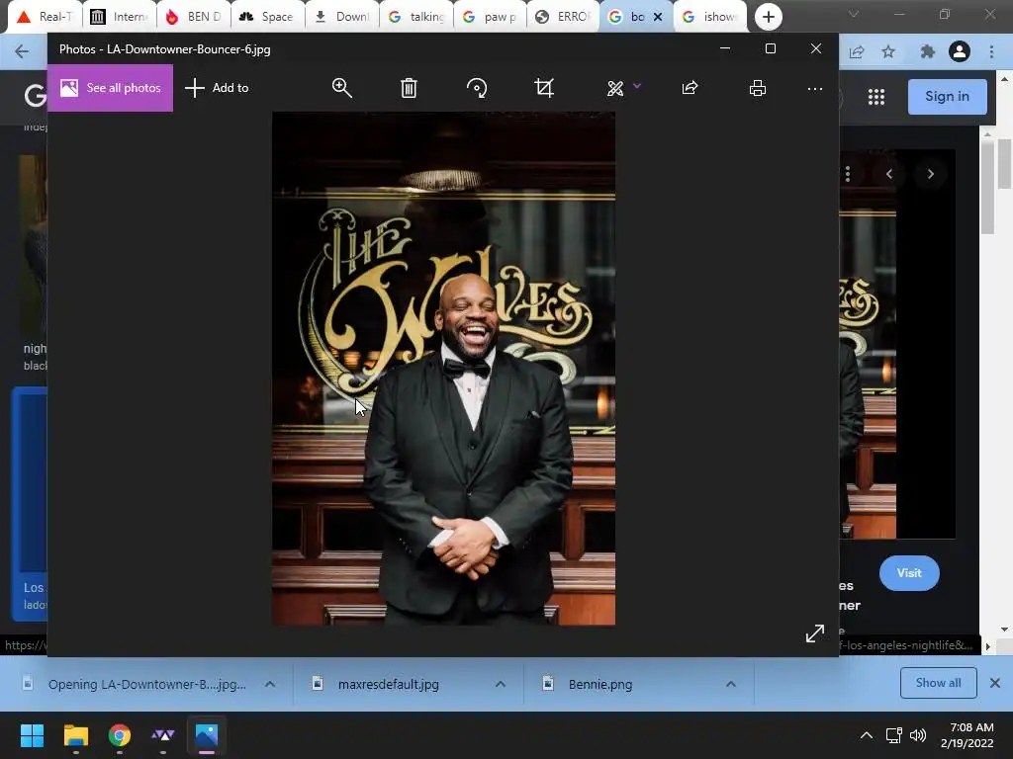Open Chrome from the taskbar
Image resolution: width=1013 pixels, height=759 pixels.
pos(120,735)
